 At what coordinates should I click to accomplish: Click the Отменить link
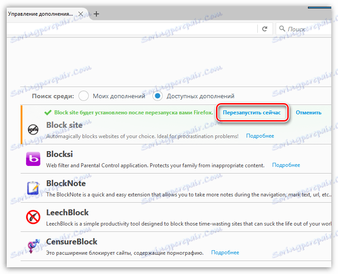pyautogui.click(x=308, y=113)
